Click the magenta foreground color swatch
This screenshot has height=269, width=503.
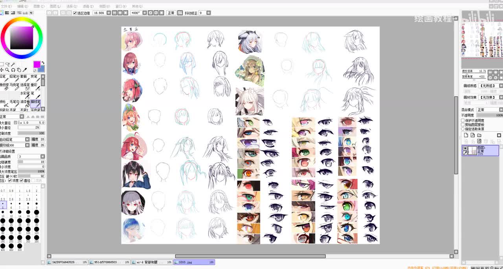[x=37, y=64]
